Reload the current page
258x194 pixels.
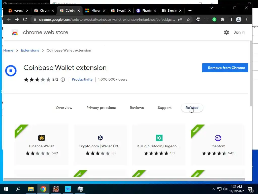click(25, 19)
